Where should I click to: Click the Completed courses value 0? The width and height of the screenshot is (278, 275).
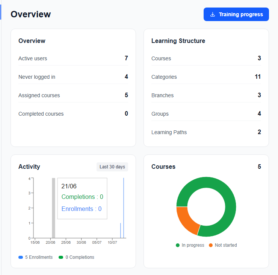click(x=126, y=114)
